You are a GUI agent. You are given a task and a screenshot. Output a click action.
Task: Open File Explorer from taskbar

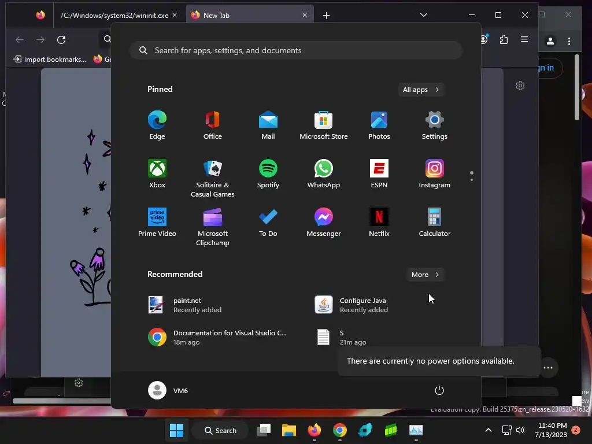pos(289,430)
